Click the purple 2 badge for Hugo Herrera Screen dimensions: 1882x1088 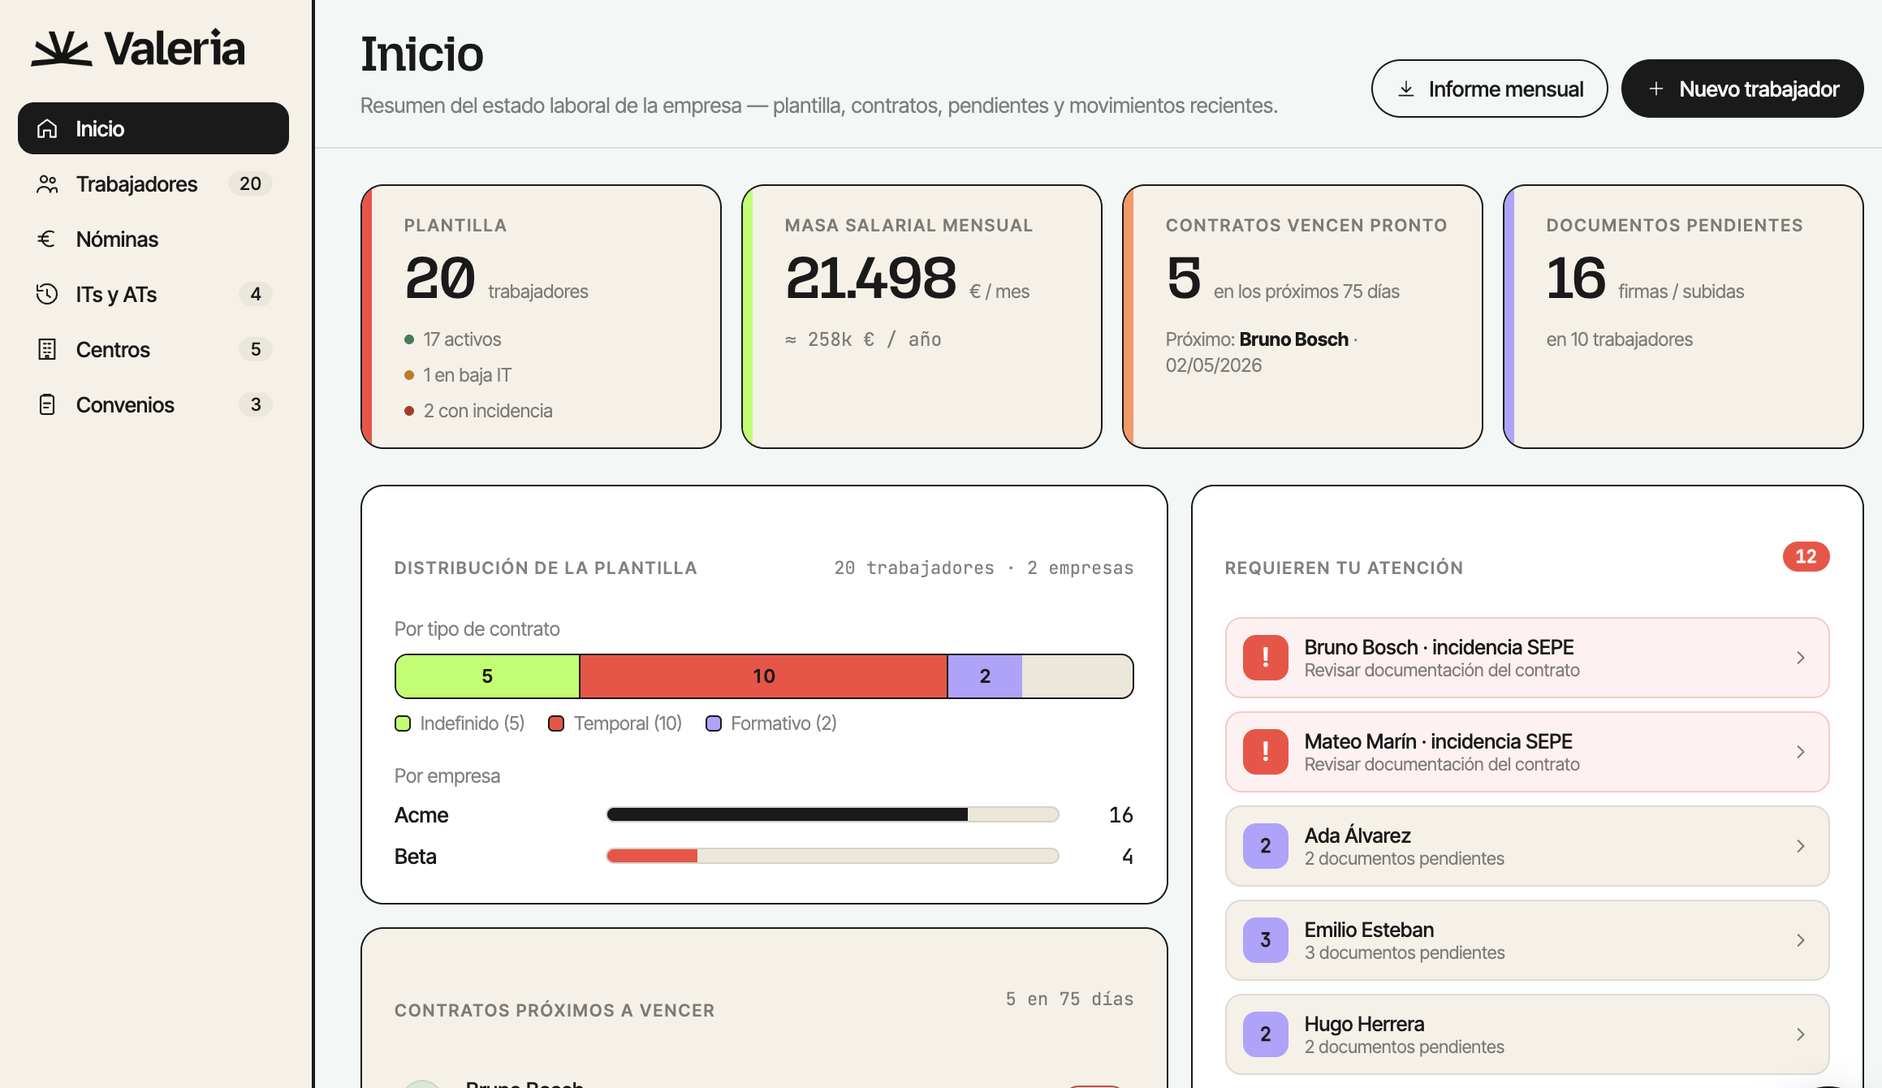click(x=1265, y=1034)
